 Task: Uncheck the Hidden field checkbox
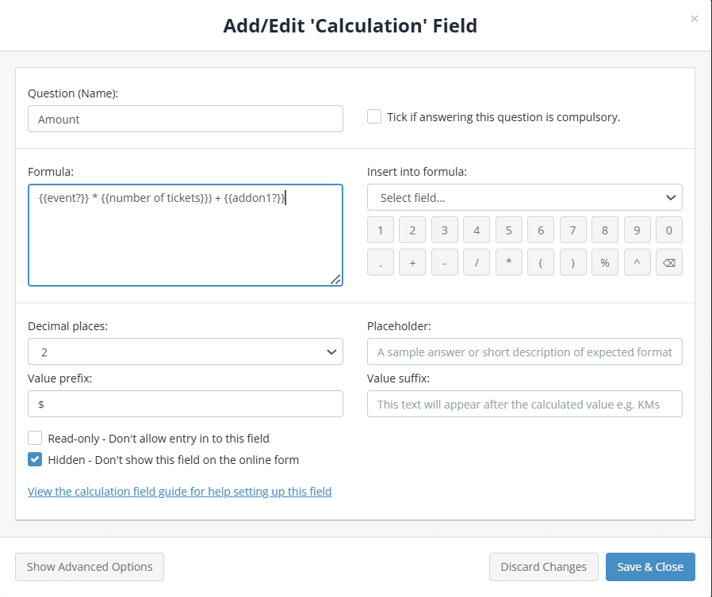(x=35, y=459)
